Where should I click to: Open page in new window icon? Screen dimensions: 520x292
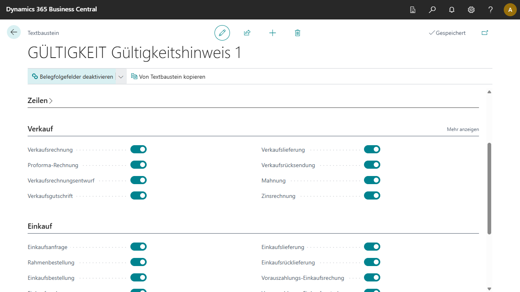coord(485,33)
